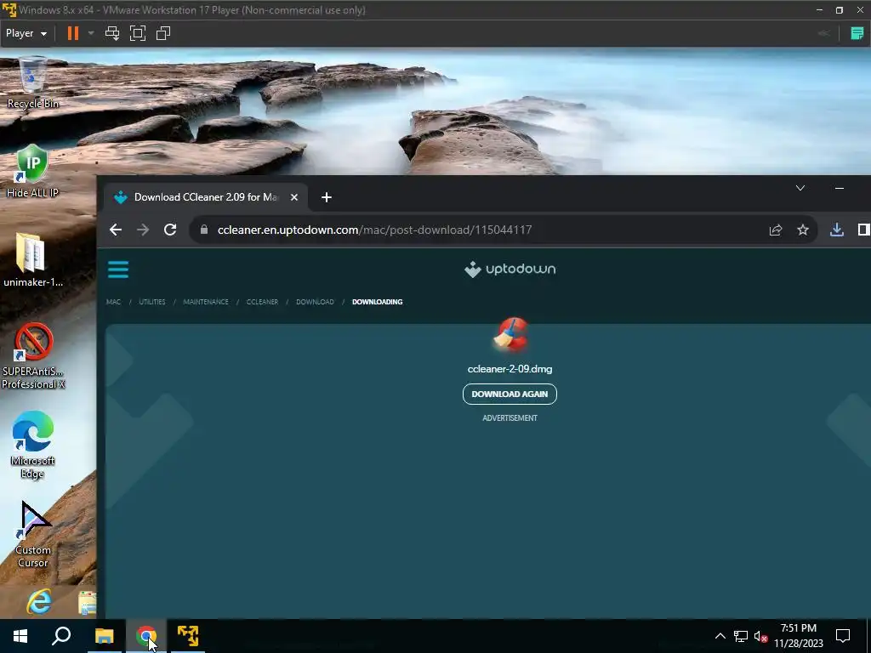This screenshot has width=871, height=653.
Task: Open the DOWNLOAD breadcrumb link
Action: pyautogui.click(x=315, y=302)
